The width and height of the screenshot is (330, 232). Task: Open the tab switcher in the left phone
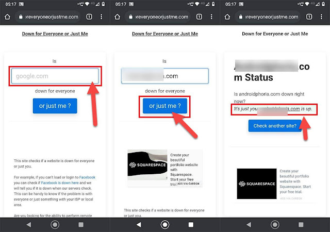[x=89, y=17]
